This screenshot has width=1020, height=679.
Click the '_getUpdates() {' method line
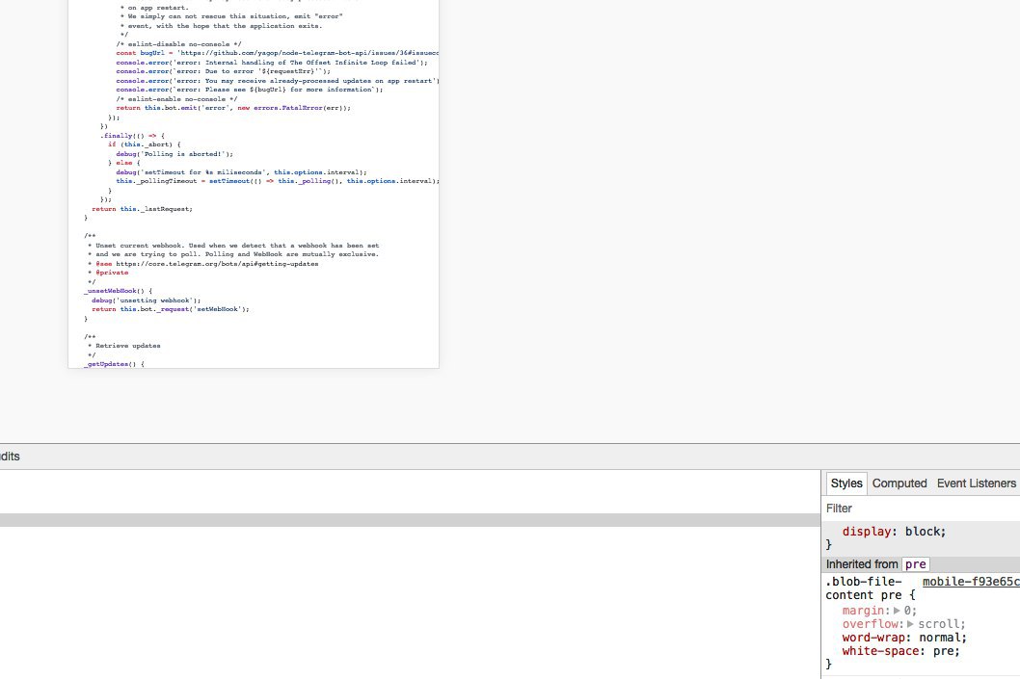coord(114,364)
